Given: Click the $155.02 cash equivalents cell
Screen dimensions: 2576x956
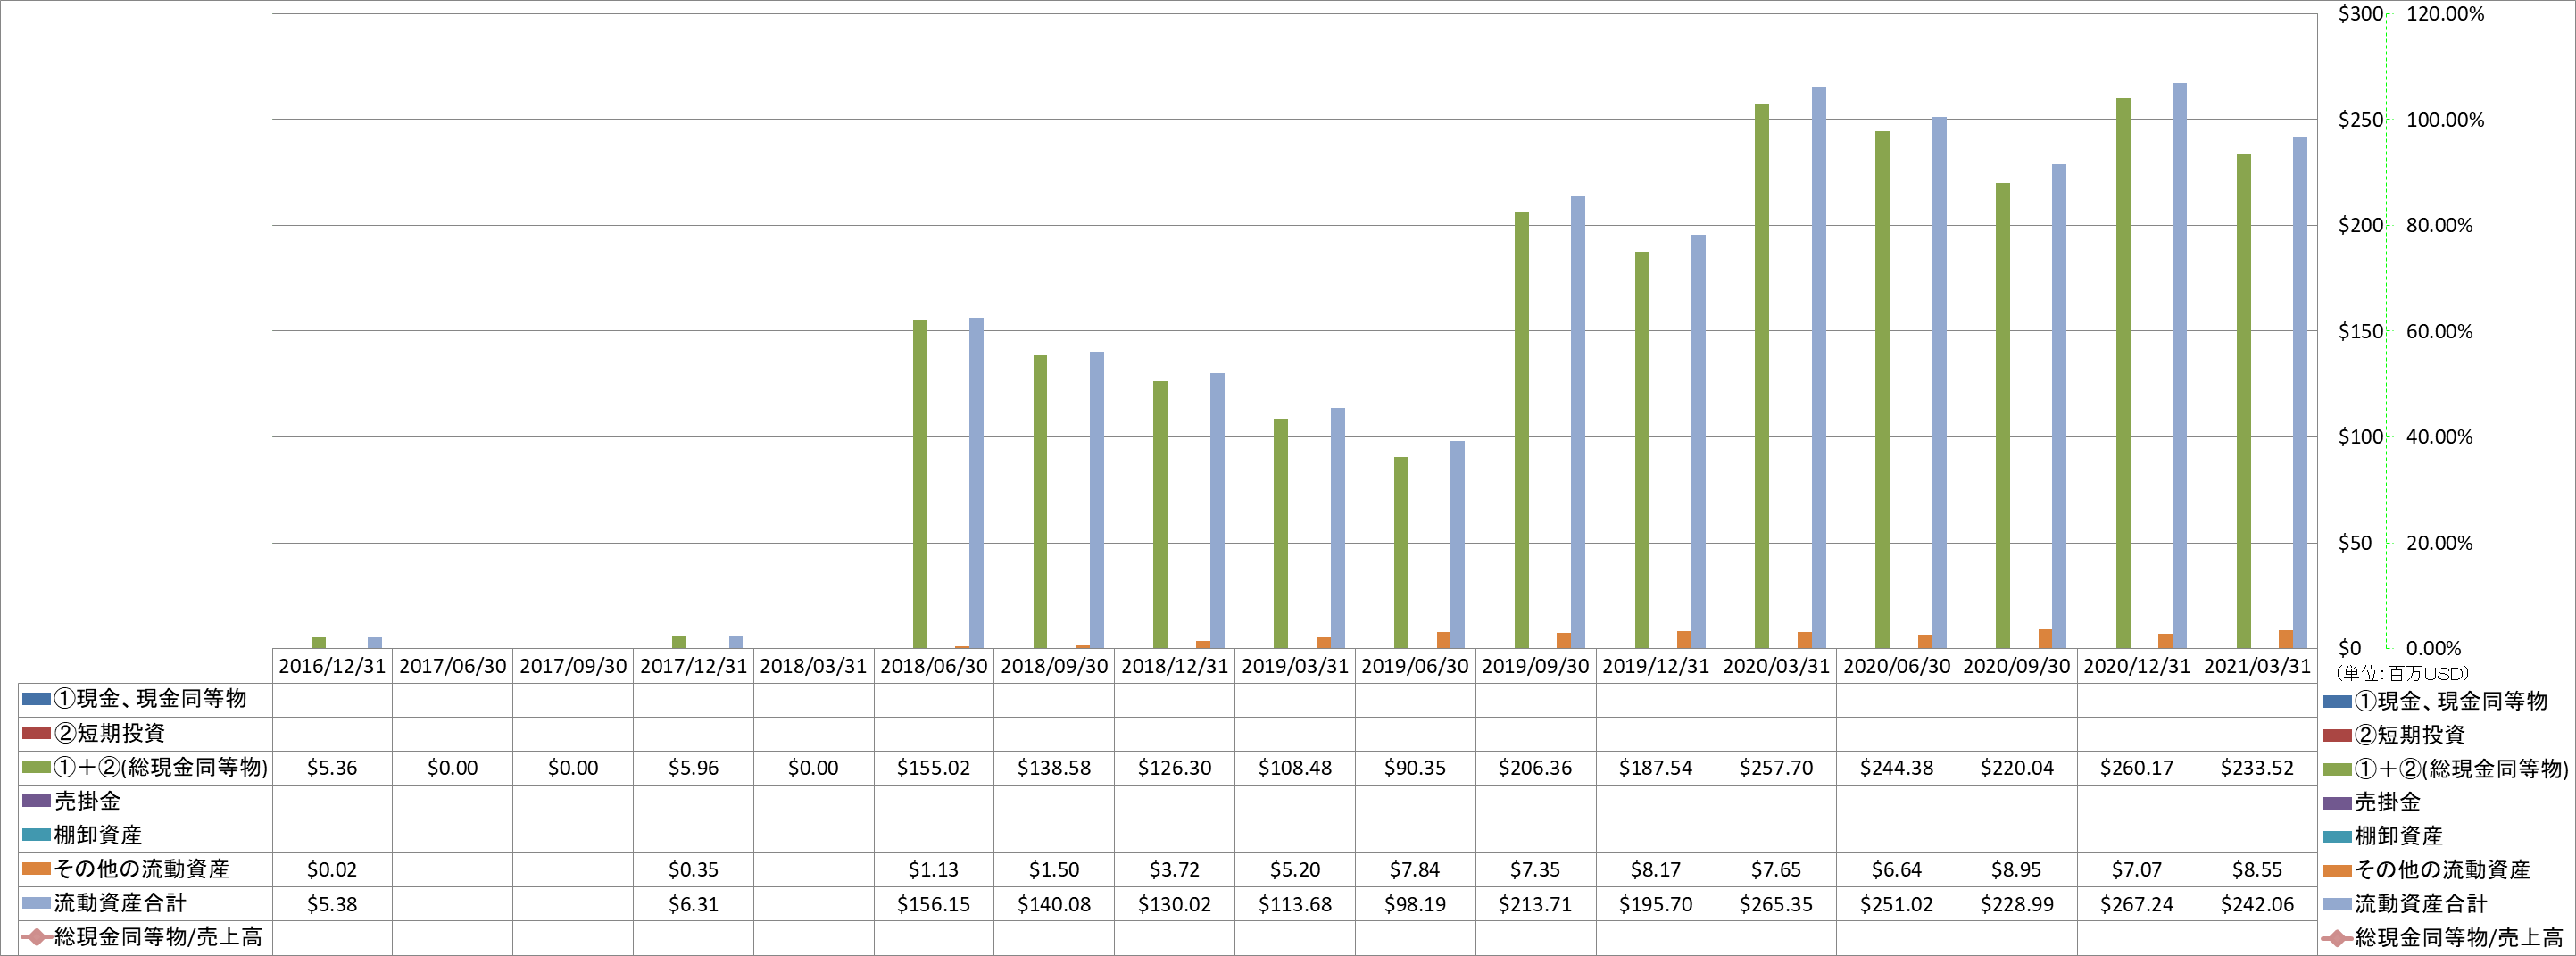Looking at the screenshot, I should pyautogui.click(x=933, y=768).
